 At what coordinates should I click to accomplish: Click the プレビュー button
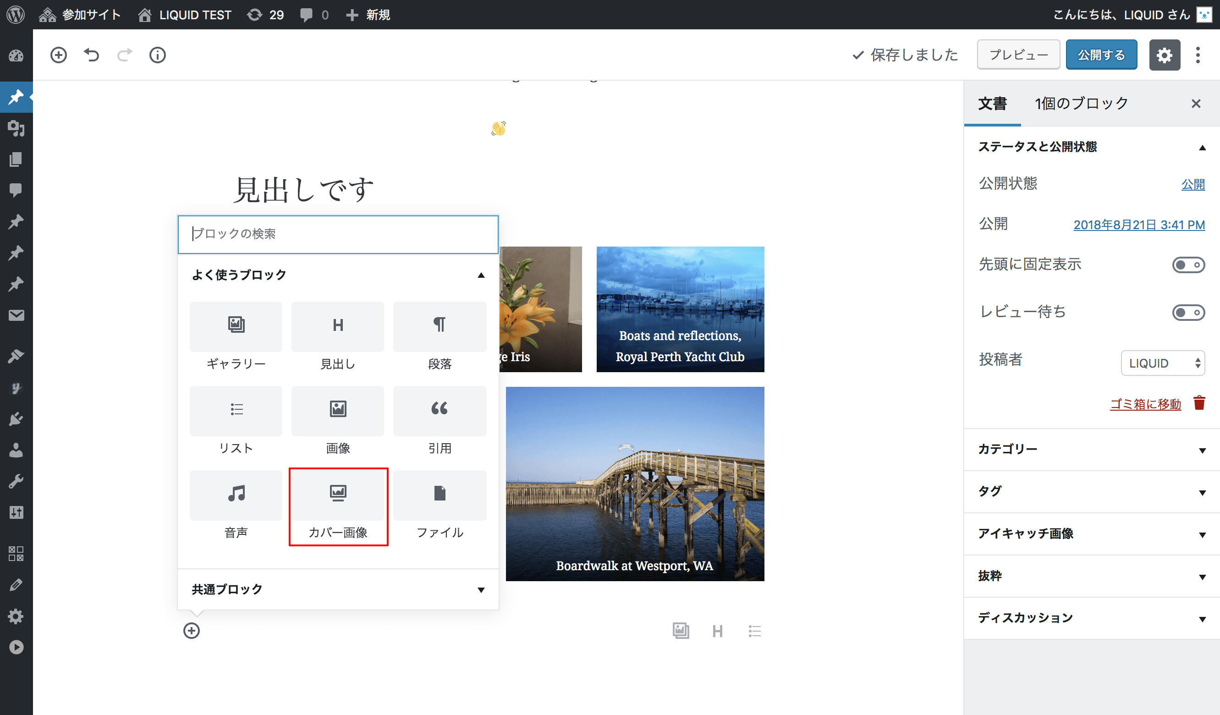[1018, 55]
